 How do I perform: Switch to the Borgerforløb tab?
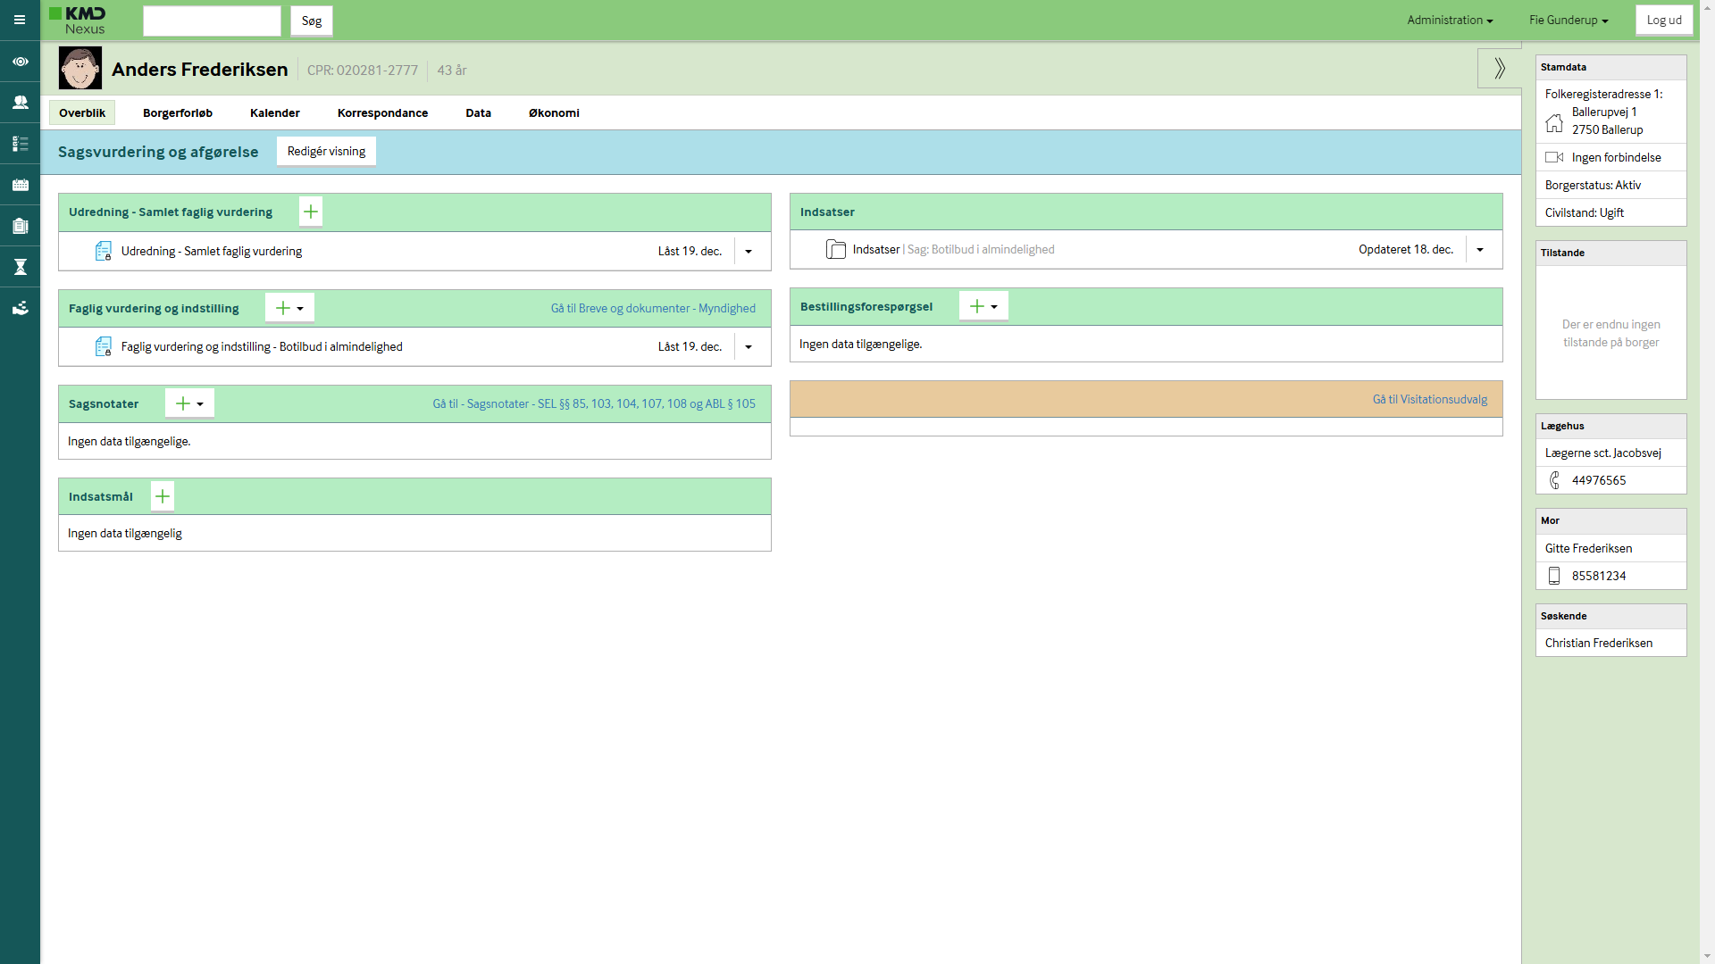(178, 113)
